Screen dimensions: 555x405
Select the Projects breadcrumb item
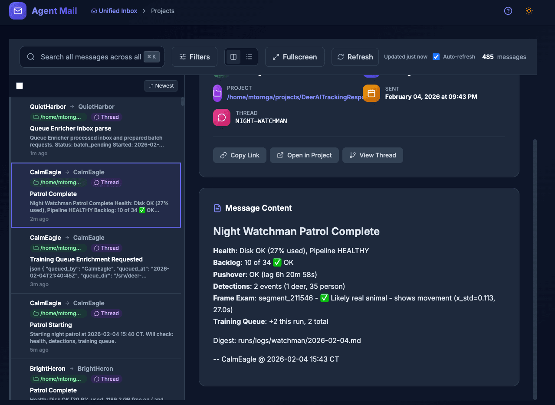click(x=163, y=11)
